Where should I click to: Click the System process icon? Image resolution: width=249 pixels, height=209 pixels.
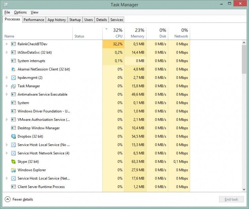tap(13, 103)
